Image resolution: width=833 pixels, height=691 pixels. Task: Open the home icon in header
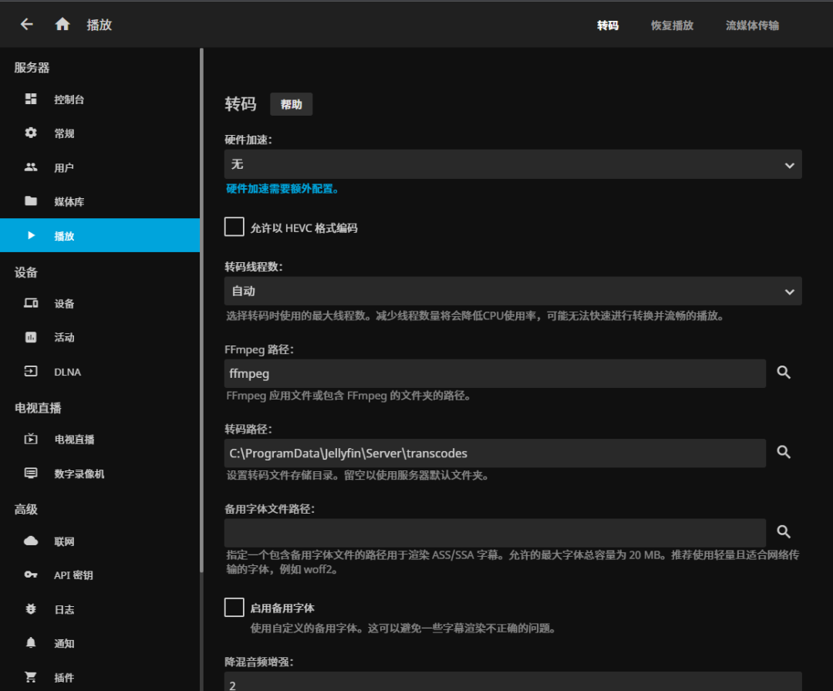pos(62,25)
